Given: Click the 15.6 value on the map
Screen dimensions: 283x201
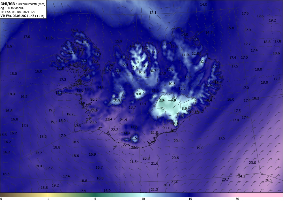Looking at the screenshot, I should [49, 38].
